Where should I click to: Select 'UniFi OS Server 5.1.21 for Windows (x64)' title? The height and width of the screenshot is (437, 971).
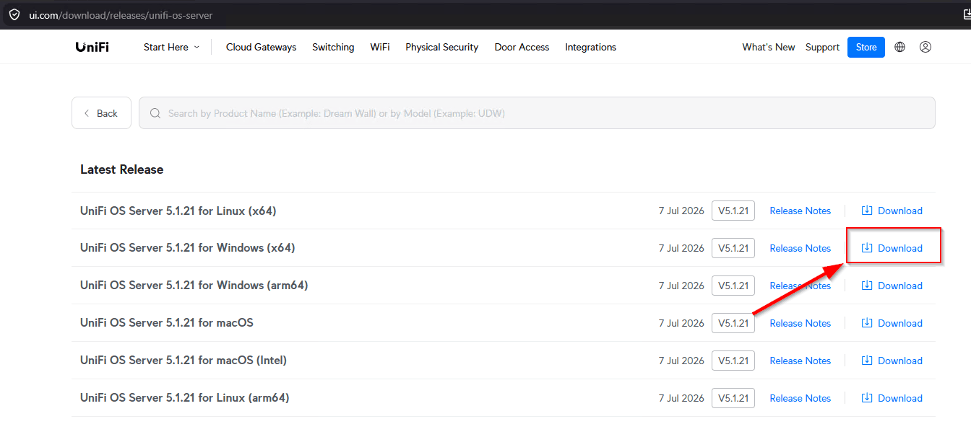[188, 248]
